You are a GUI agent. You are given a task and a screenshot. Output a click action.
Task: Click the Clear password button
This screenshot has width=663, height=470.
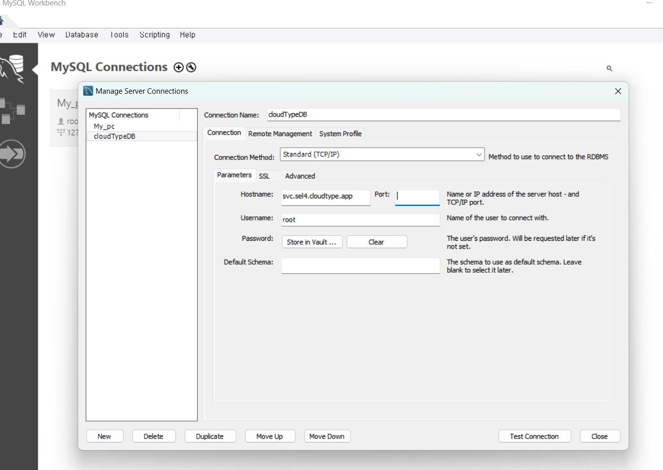[x=377, y=242]
